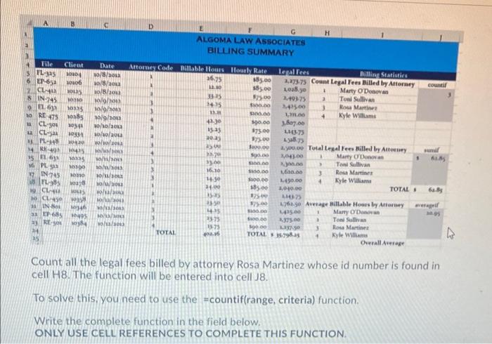492x344 pixels.
Task: Select the 'Hourly Rate' heading cell
Action: (x=249, y=70)
